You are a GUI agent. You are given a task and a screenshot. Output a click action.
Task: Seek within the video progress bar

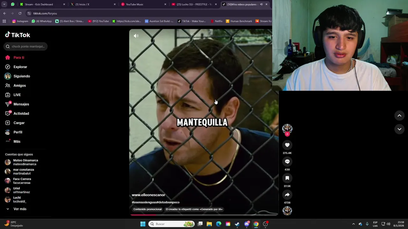[x=204, y=215]
